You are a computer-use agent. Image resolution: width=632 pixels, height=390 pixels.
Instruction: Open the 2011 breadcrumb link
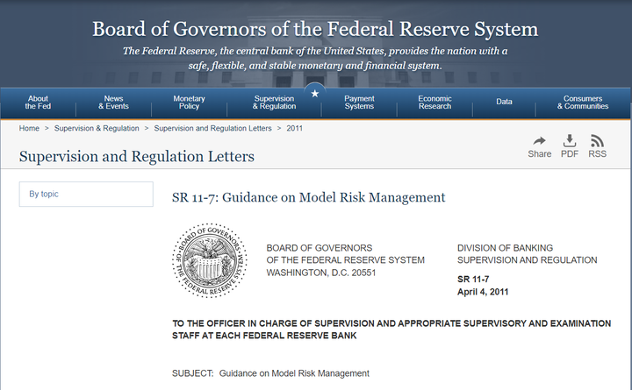[x=295, y=128]
